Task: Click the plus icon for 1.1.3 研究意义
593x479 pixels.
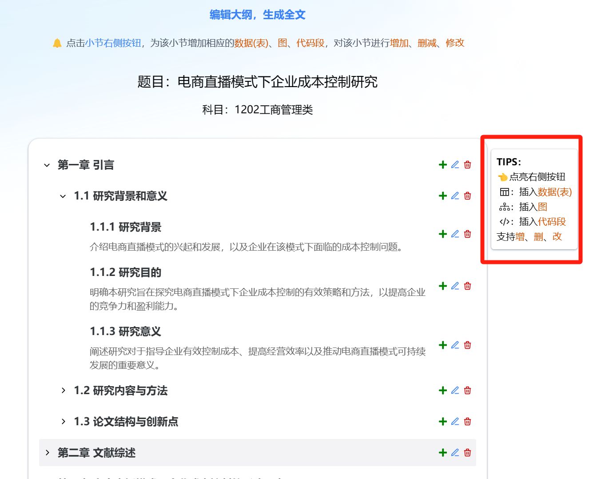Action: [x=442, y=345]
